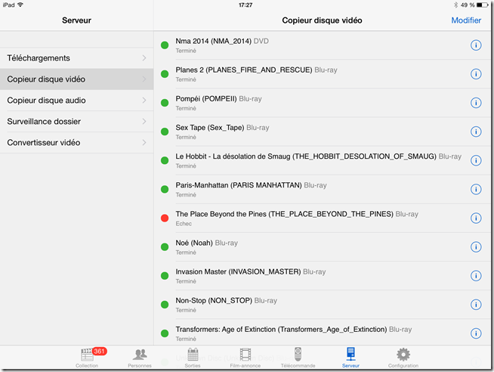Open info for Planes 2 Blu-ray
494x372 pixels.
pos(476,74)
